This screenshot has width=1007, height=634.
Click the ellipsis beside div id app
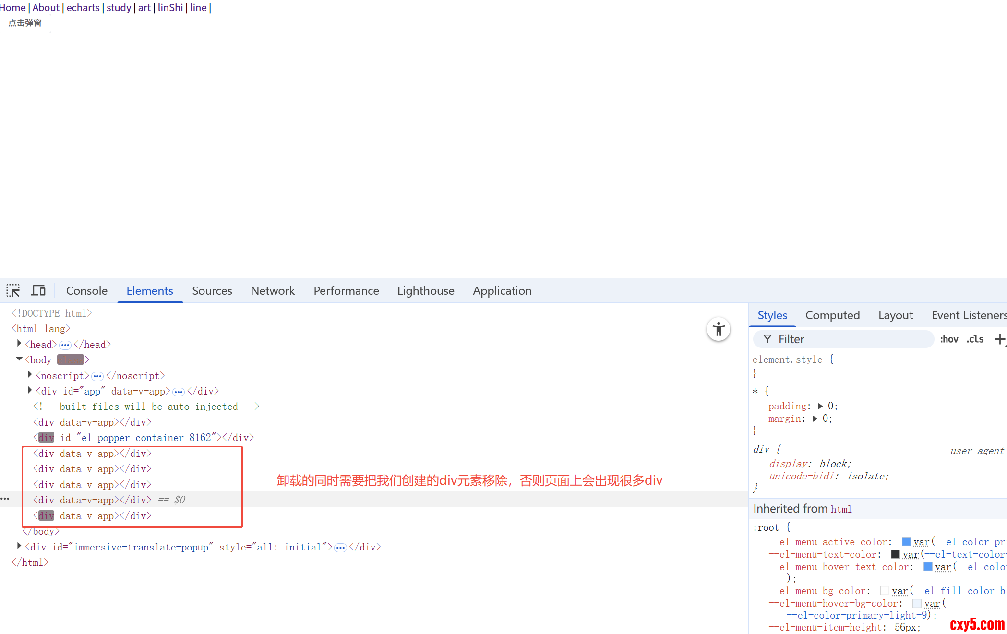[x=179, y=392]
